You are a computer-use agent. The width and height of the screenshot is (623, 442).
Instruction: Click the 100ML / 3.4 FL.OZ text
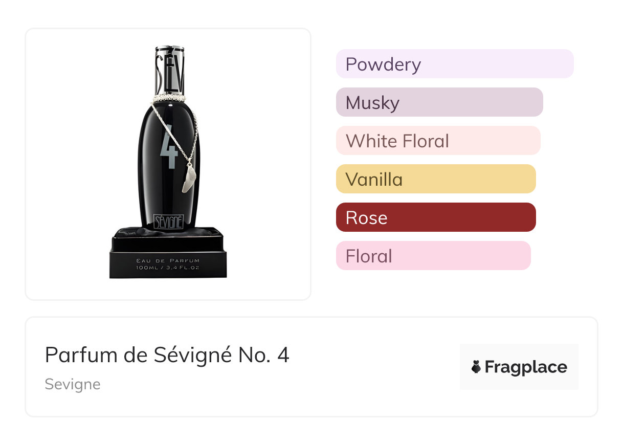(x=168, y=268)
